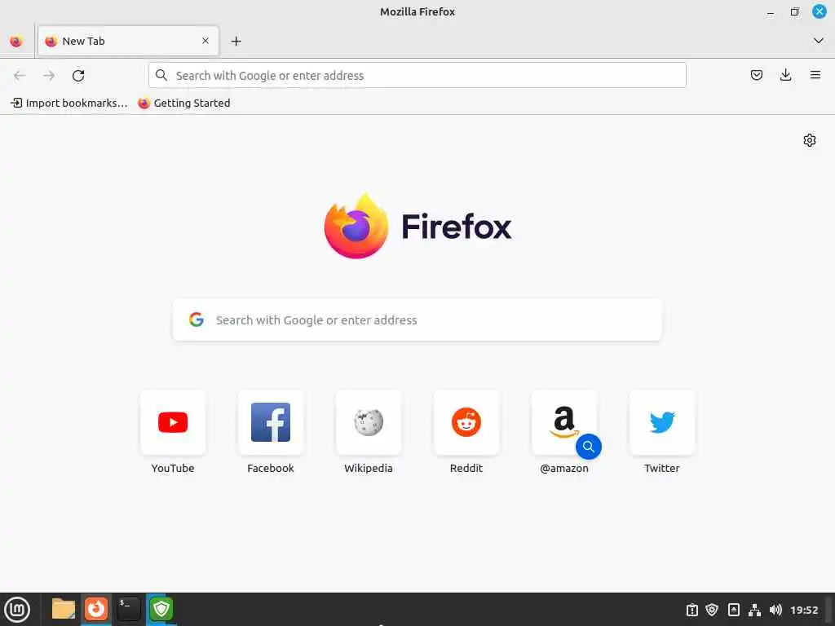The height and width of the screenshot is (626, 835).
Task: Open the @amazon search shortcut tile
Action: (564, 423)
